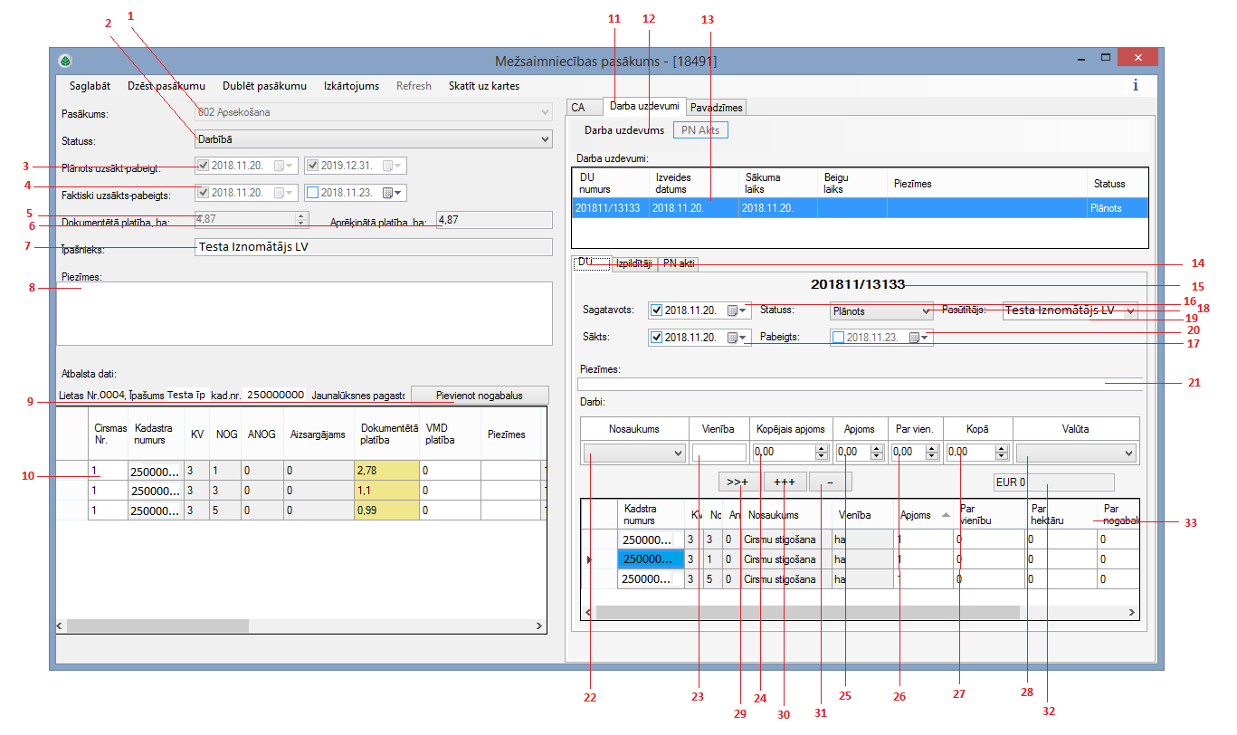This screenshot has width=1237, height=735.
Task: Click Saglabāt in the menu bar
Action: click(x=90, y=86)
